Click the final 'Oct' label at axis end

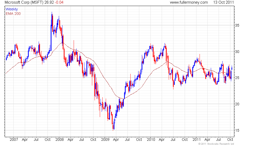[230, 140]
